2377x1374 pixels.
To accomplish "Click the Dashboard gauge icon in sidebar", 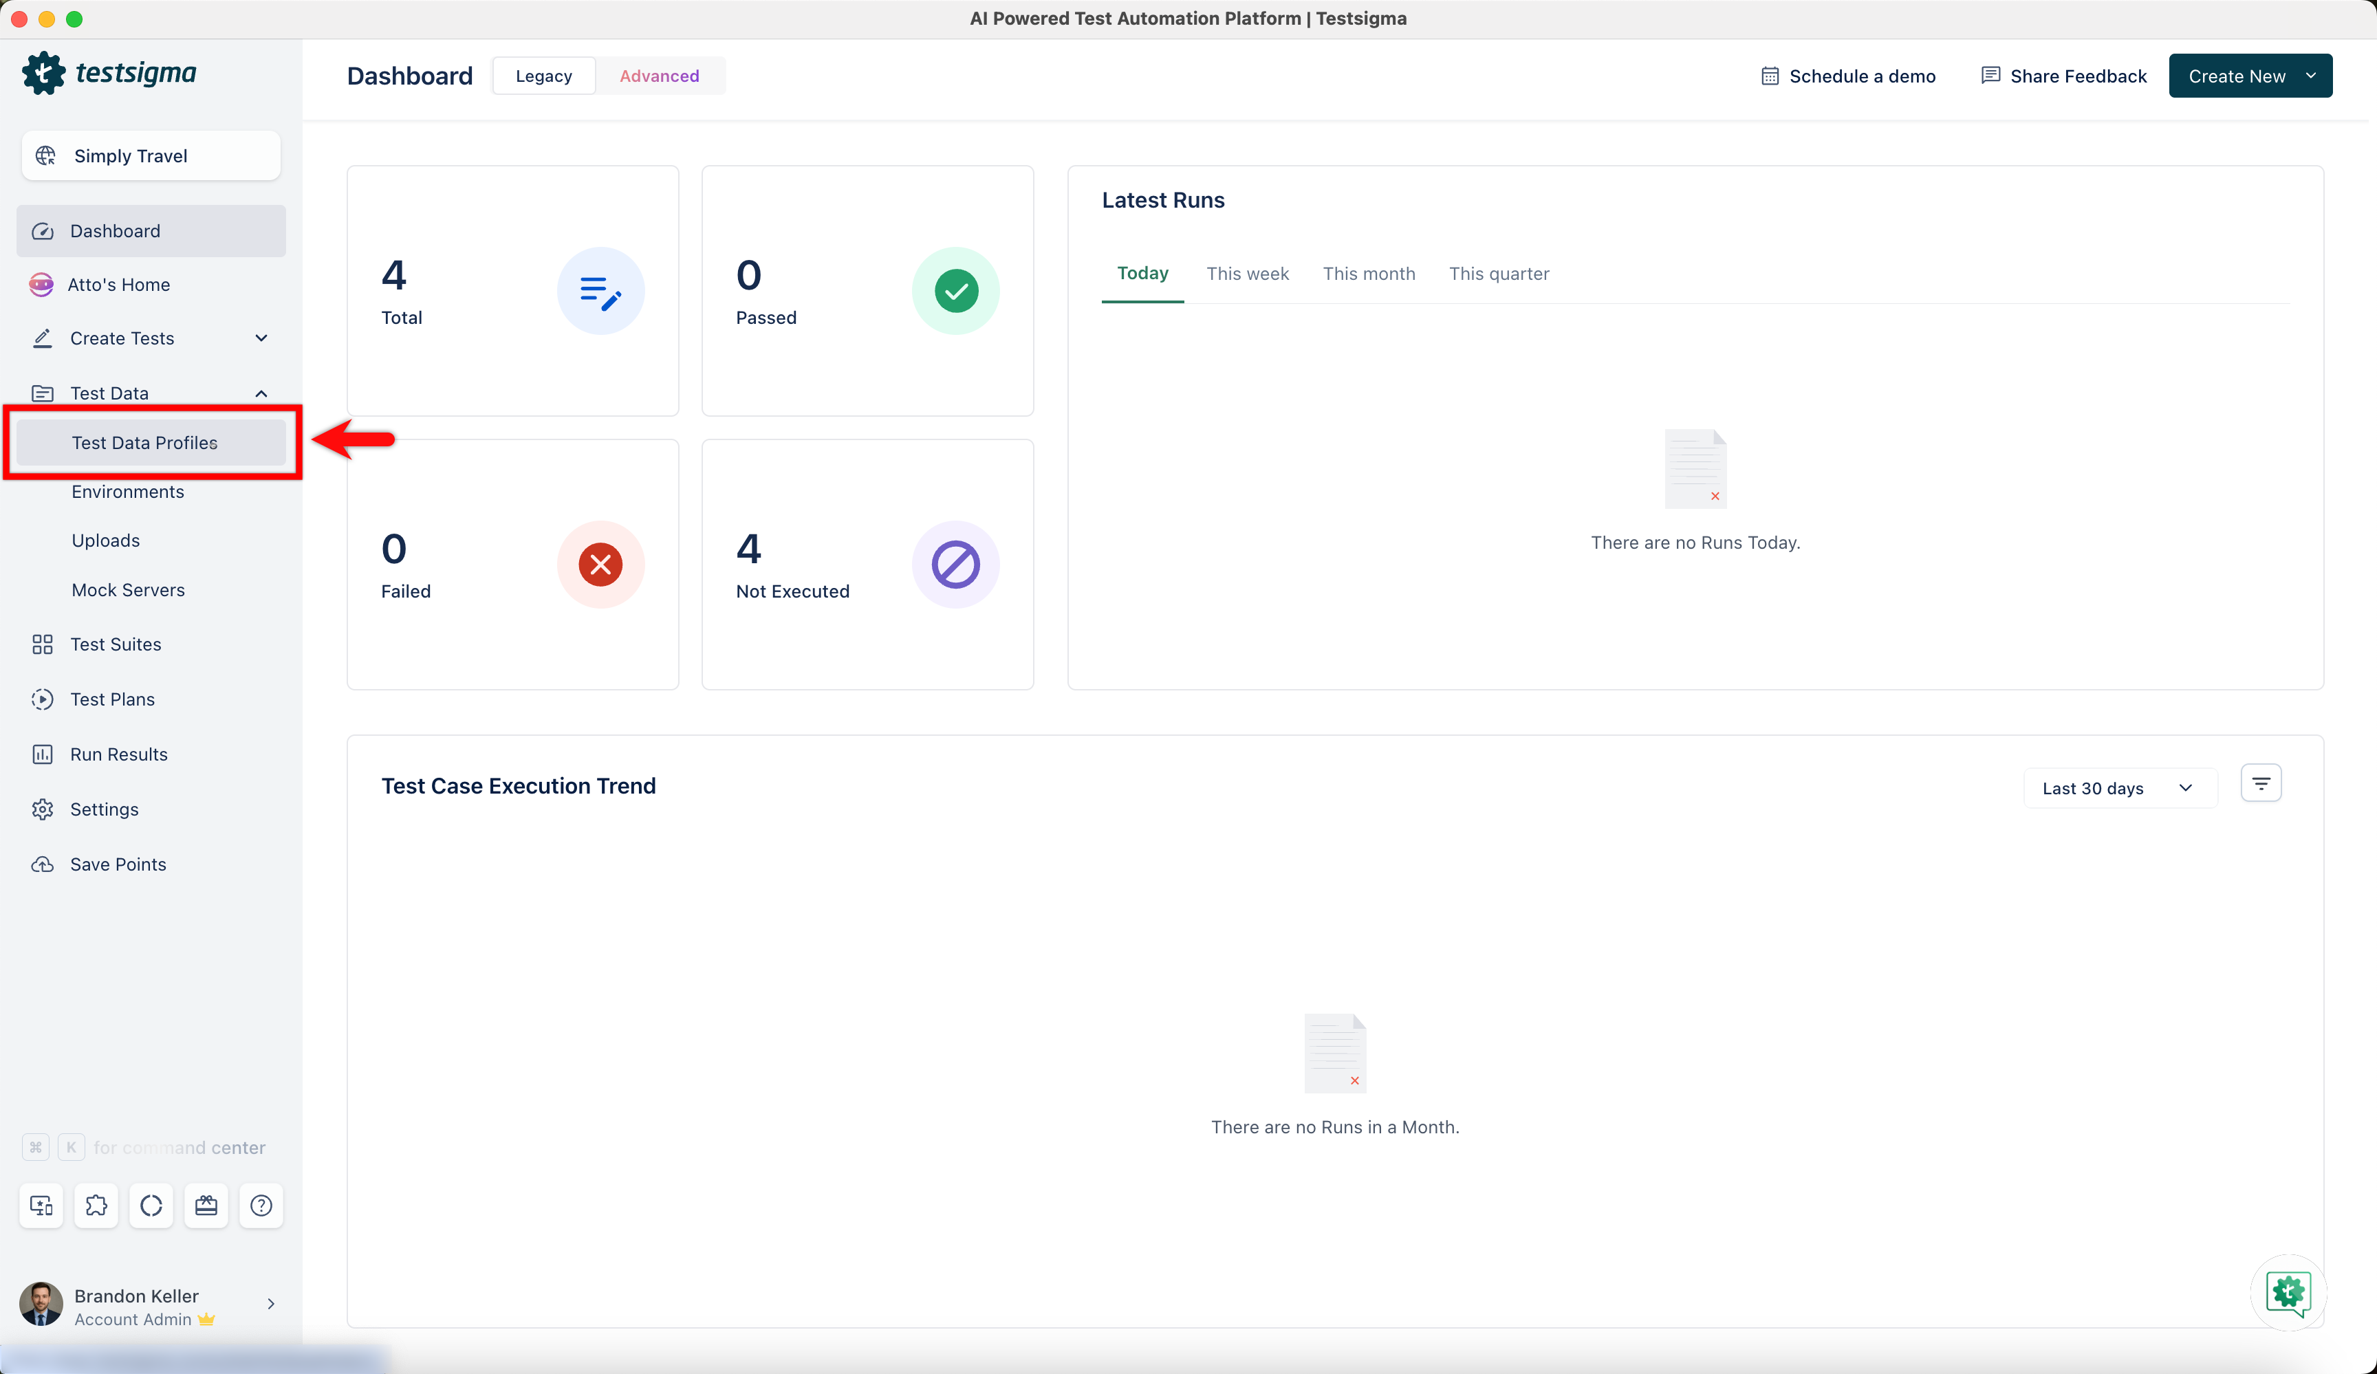I will (x=43, y=231).
